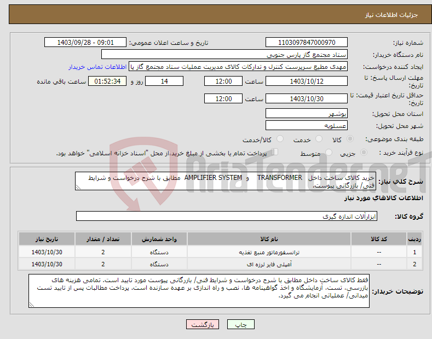Click the تاریخ نیاز column header

47,239
